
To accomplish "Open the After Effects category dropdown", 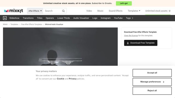I will pos(35,11).
